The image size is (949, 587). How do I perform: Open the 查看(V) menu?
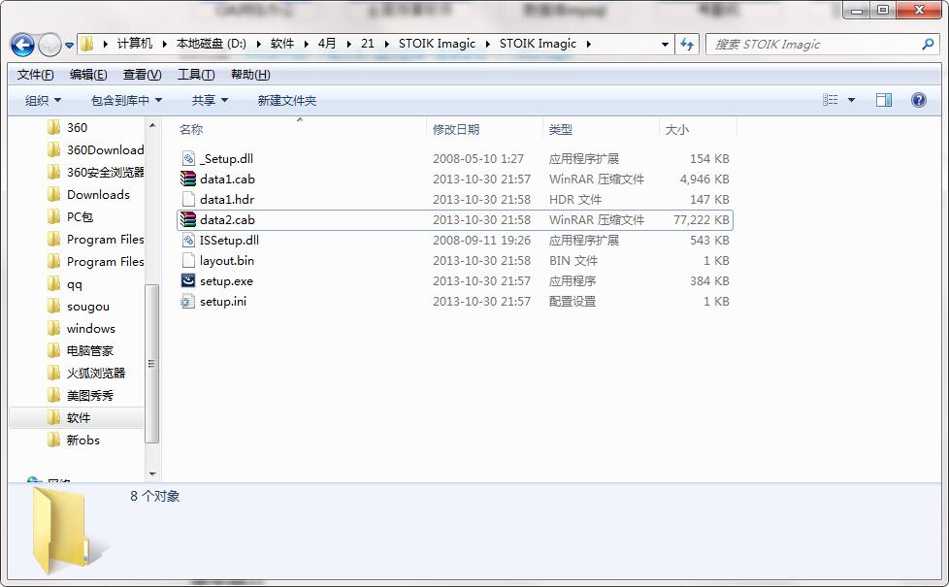pyautogui.click(x=143, y=75)
